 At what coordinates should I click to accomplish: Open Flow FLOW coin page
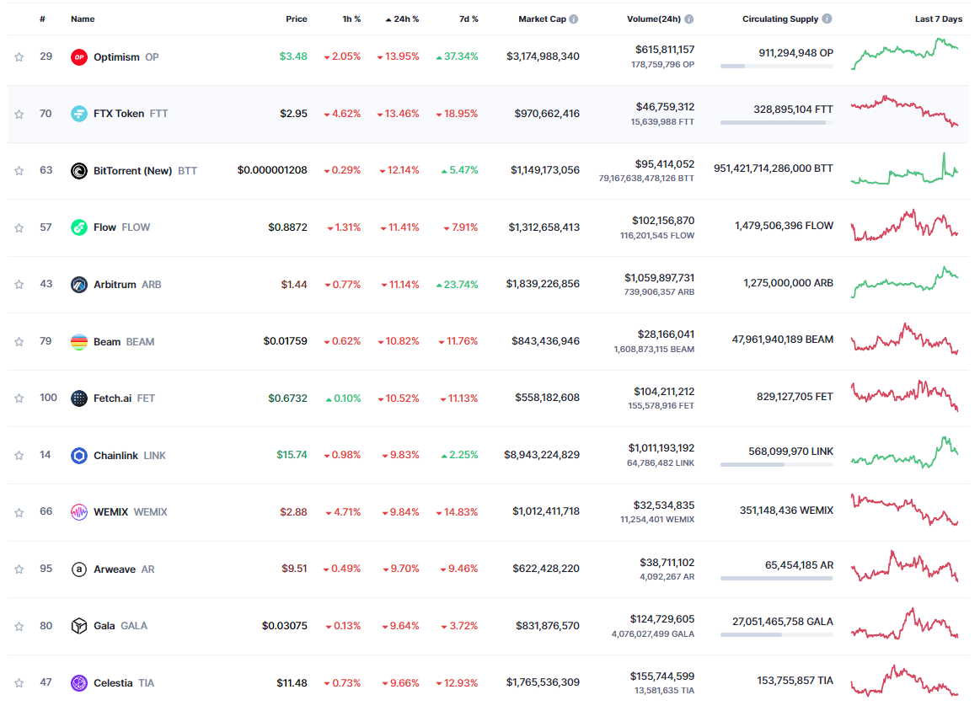click(122, 227)
